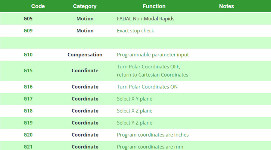Open the "Select X-Z plane" link
The image size is (271, 150).
(135, 111)
